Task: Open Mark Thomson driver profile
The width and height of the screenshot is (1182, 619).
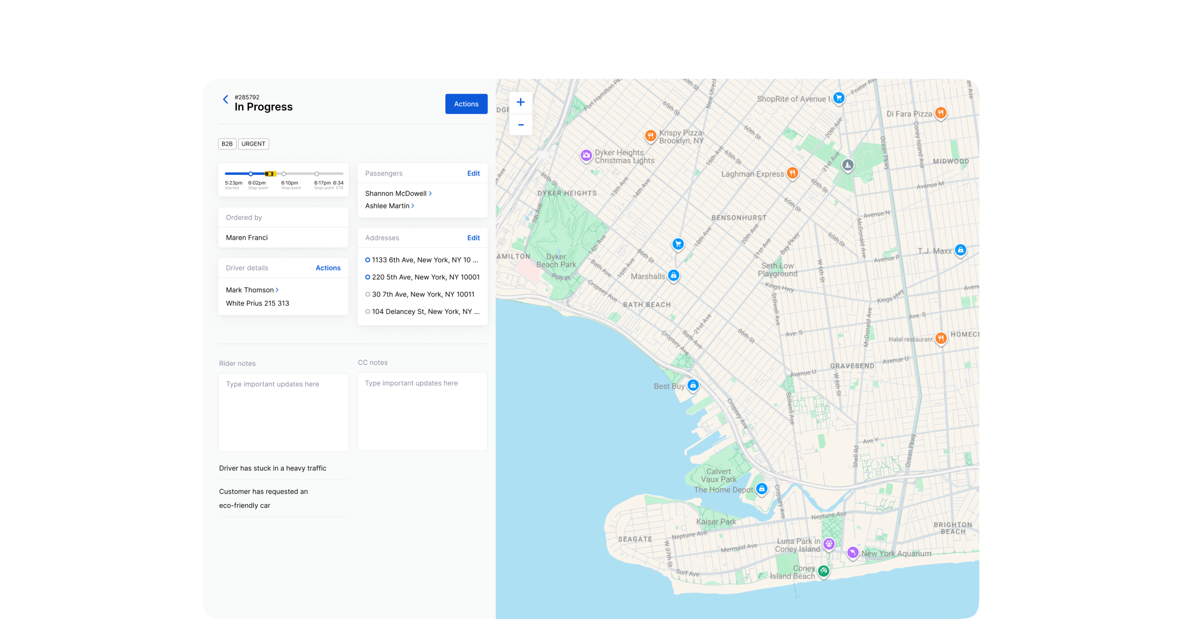Action: pyautogui.click(x=252, y=290)
